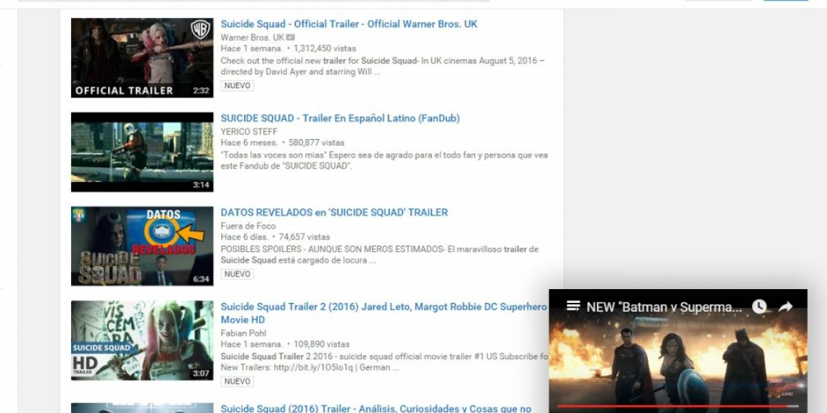Open Suicide Squad Official Trailer Warner Bros. UK title

[349, 24]
